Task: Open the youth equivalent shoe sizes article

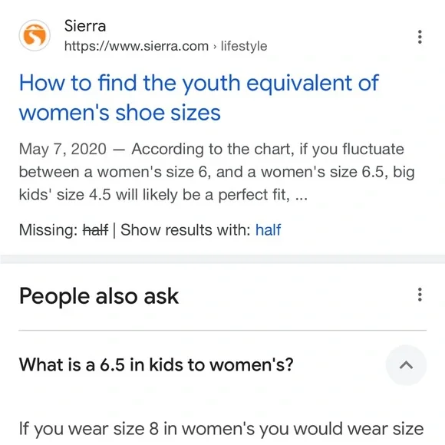Action: point(199,97)
